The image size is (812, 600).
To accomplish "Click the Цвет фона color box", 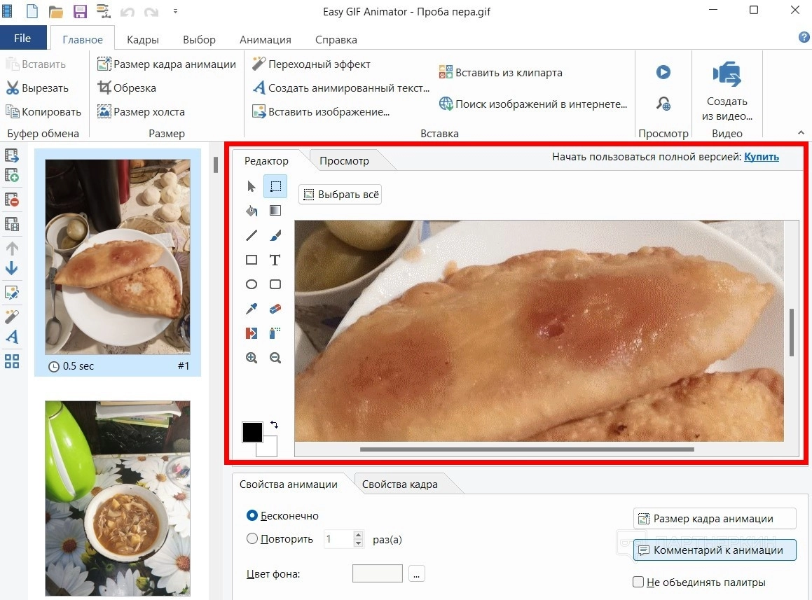I will tap(377, 573).
